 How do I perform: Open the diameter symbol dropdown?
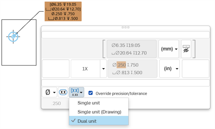click(x=50, y=92)
